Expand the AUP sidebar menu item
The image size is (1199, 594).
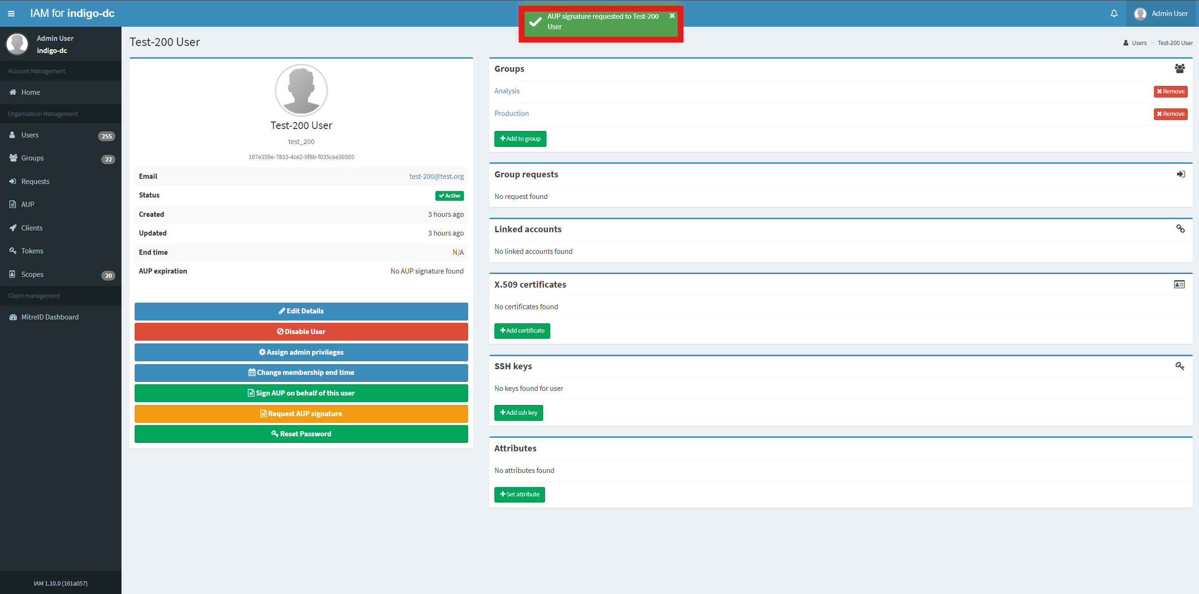(x=28, y=204)
